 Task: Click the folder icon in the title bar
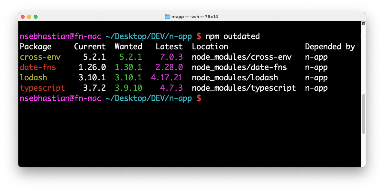click(x=168, y=16)
